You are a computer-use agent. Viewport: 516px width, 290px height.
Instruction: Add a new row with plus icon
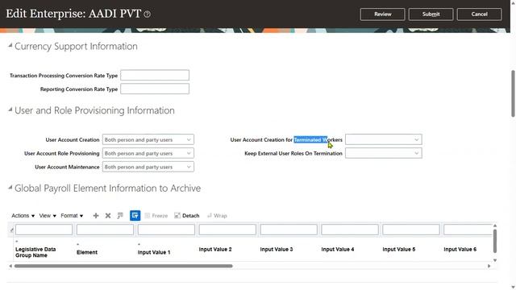(x=96, y=216)
